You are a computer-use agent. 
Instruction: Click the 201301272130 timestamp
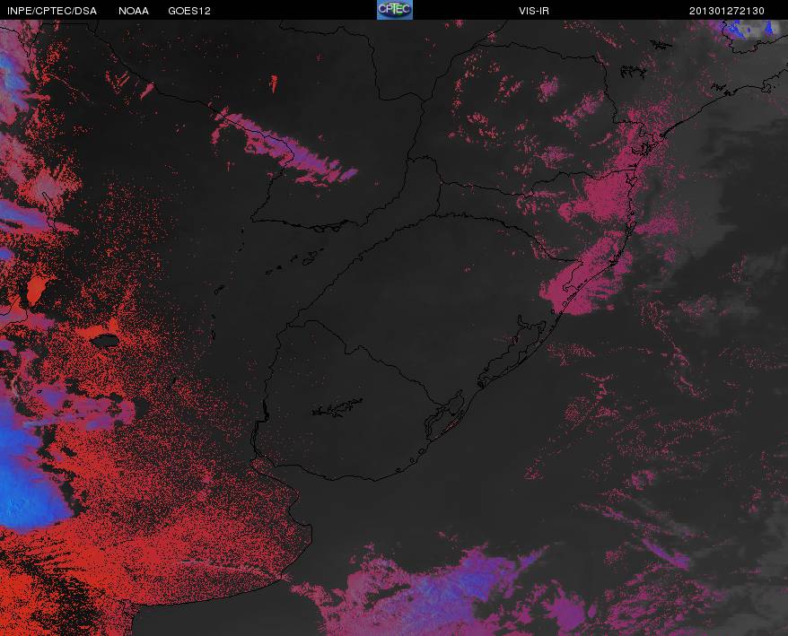tap(727, 11)
